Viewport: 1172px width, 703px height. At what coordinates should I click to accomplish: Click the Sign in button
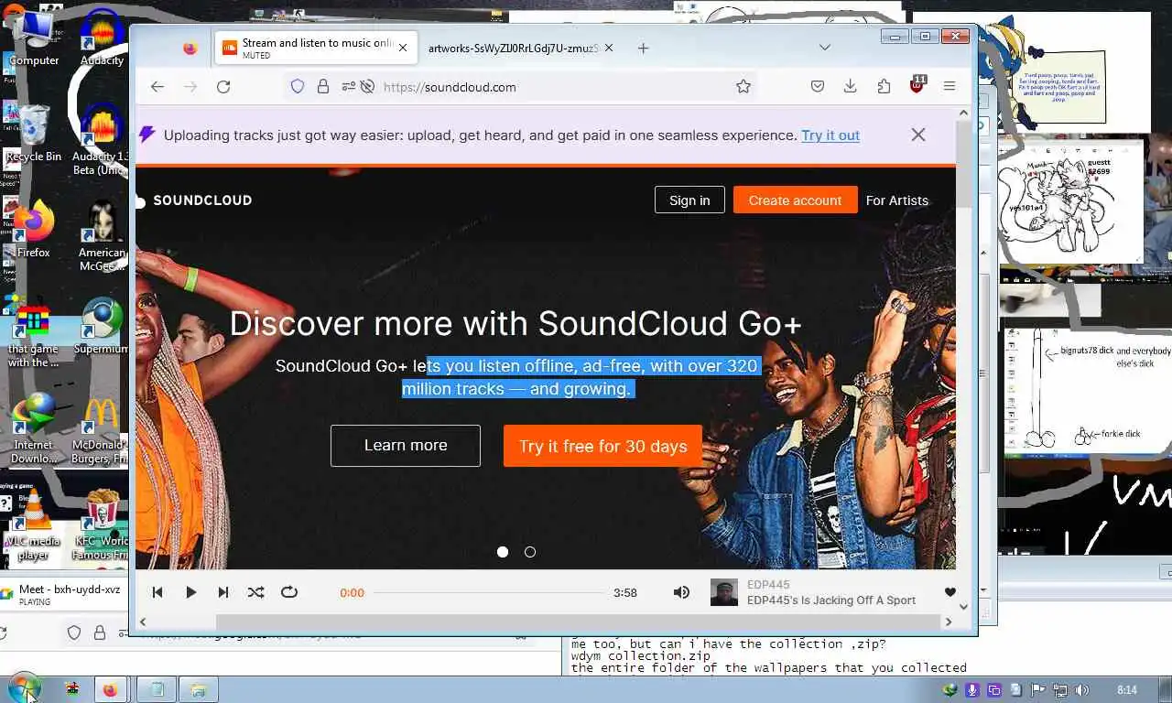pos(689,200)
